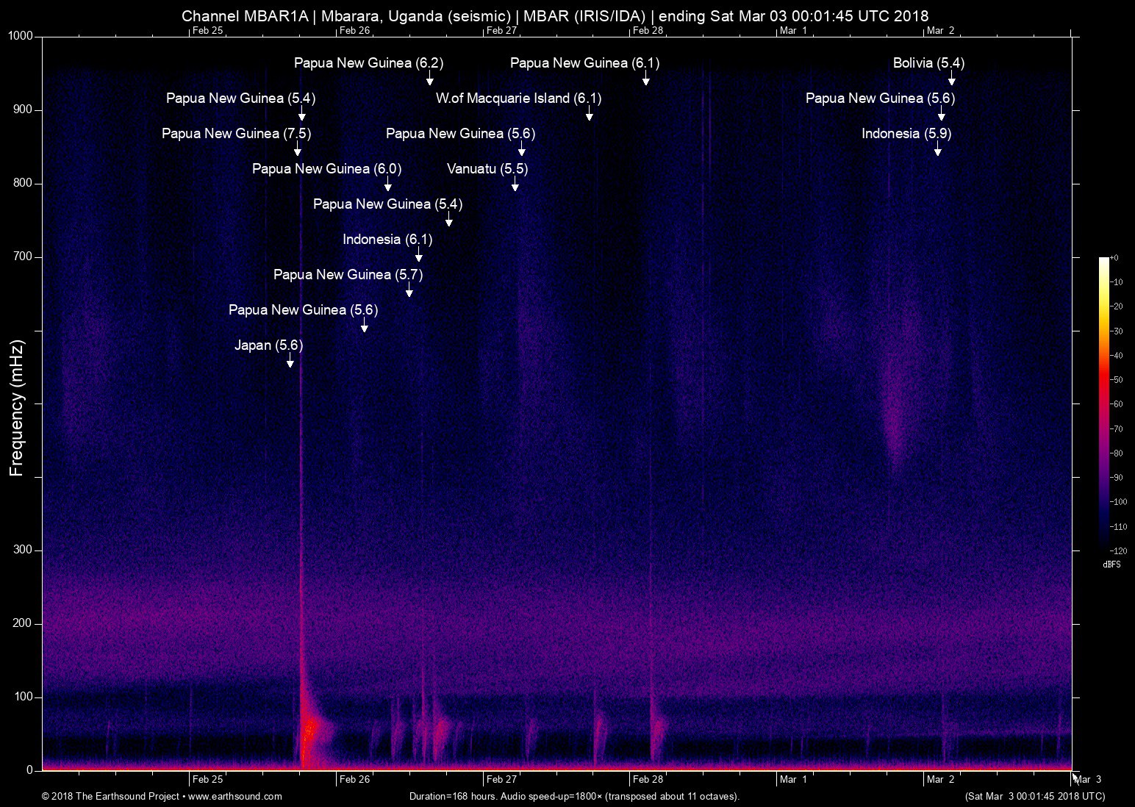Image resolution: width=1135 pixels, height=807 pixels.
Task: Select the arrow under Indonesia (5.9)
Action: (x=937, y=149)
